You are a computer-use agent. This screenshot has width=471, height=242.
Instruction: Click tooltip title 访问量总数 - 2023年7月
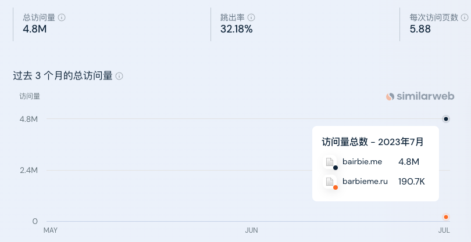[x=373, y=142]
